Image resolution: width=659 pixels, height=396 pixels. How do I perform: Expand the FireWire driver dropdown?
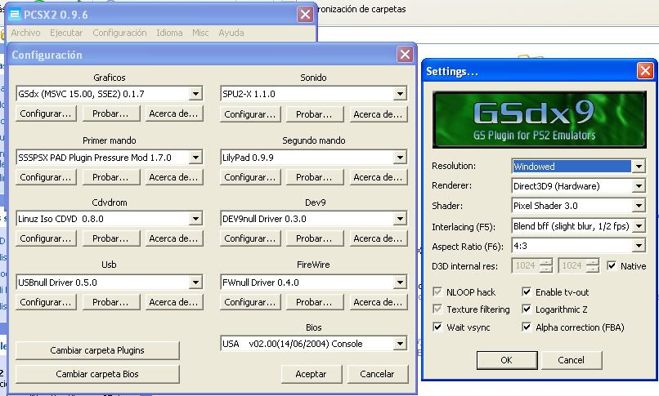tap(400, 283)
